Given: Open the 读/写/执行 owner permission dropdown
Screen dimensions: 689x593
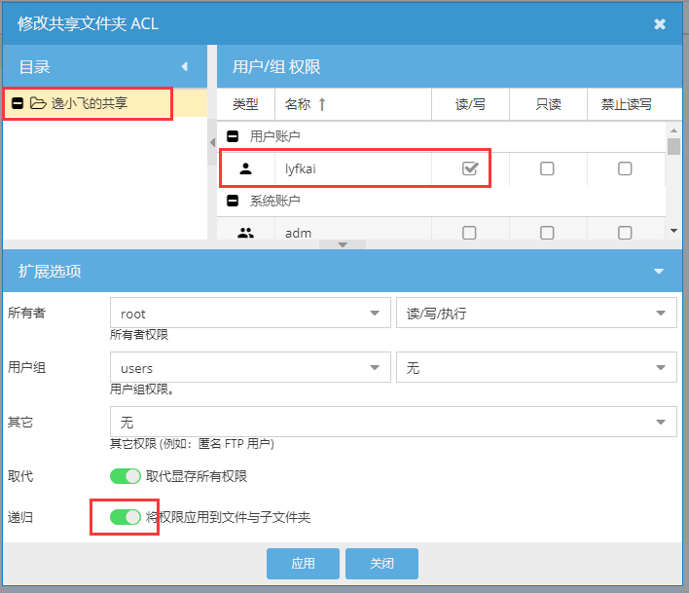Looking at the screenshot, I should [535, 314].
